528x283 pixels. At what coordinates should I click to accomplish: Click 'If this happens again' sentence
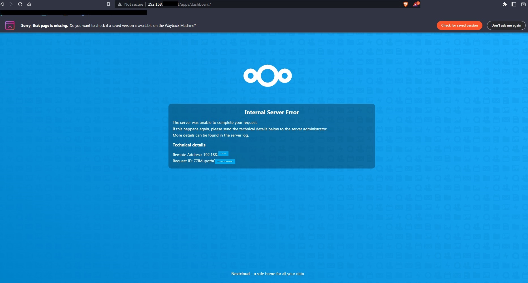pyautogui.click(x=250, y=129)
